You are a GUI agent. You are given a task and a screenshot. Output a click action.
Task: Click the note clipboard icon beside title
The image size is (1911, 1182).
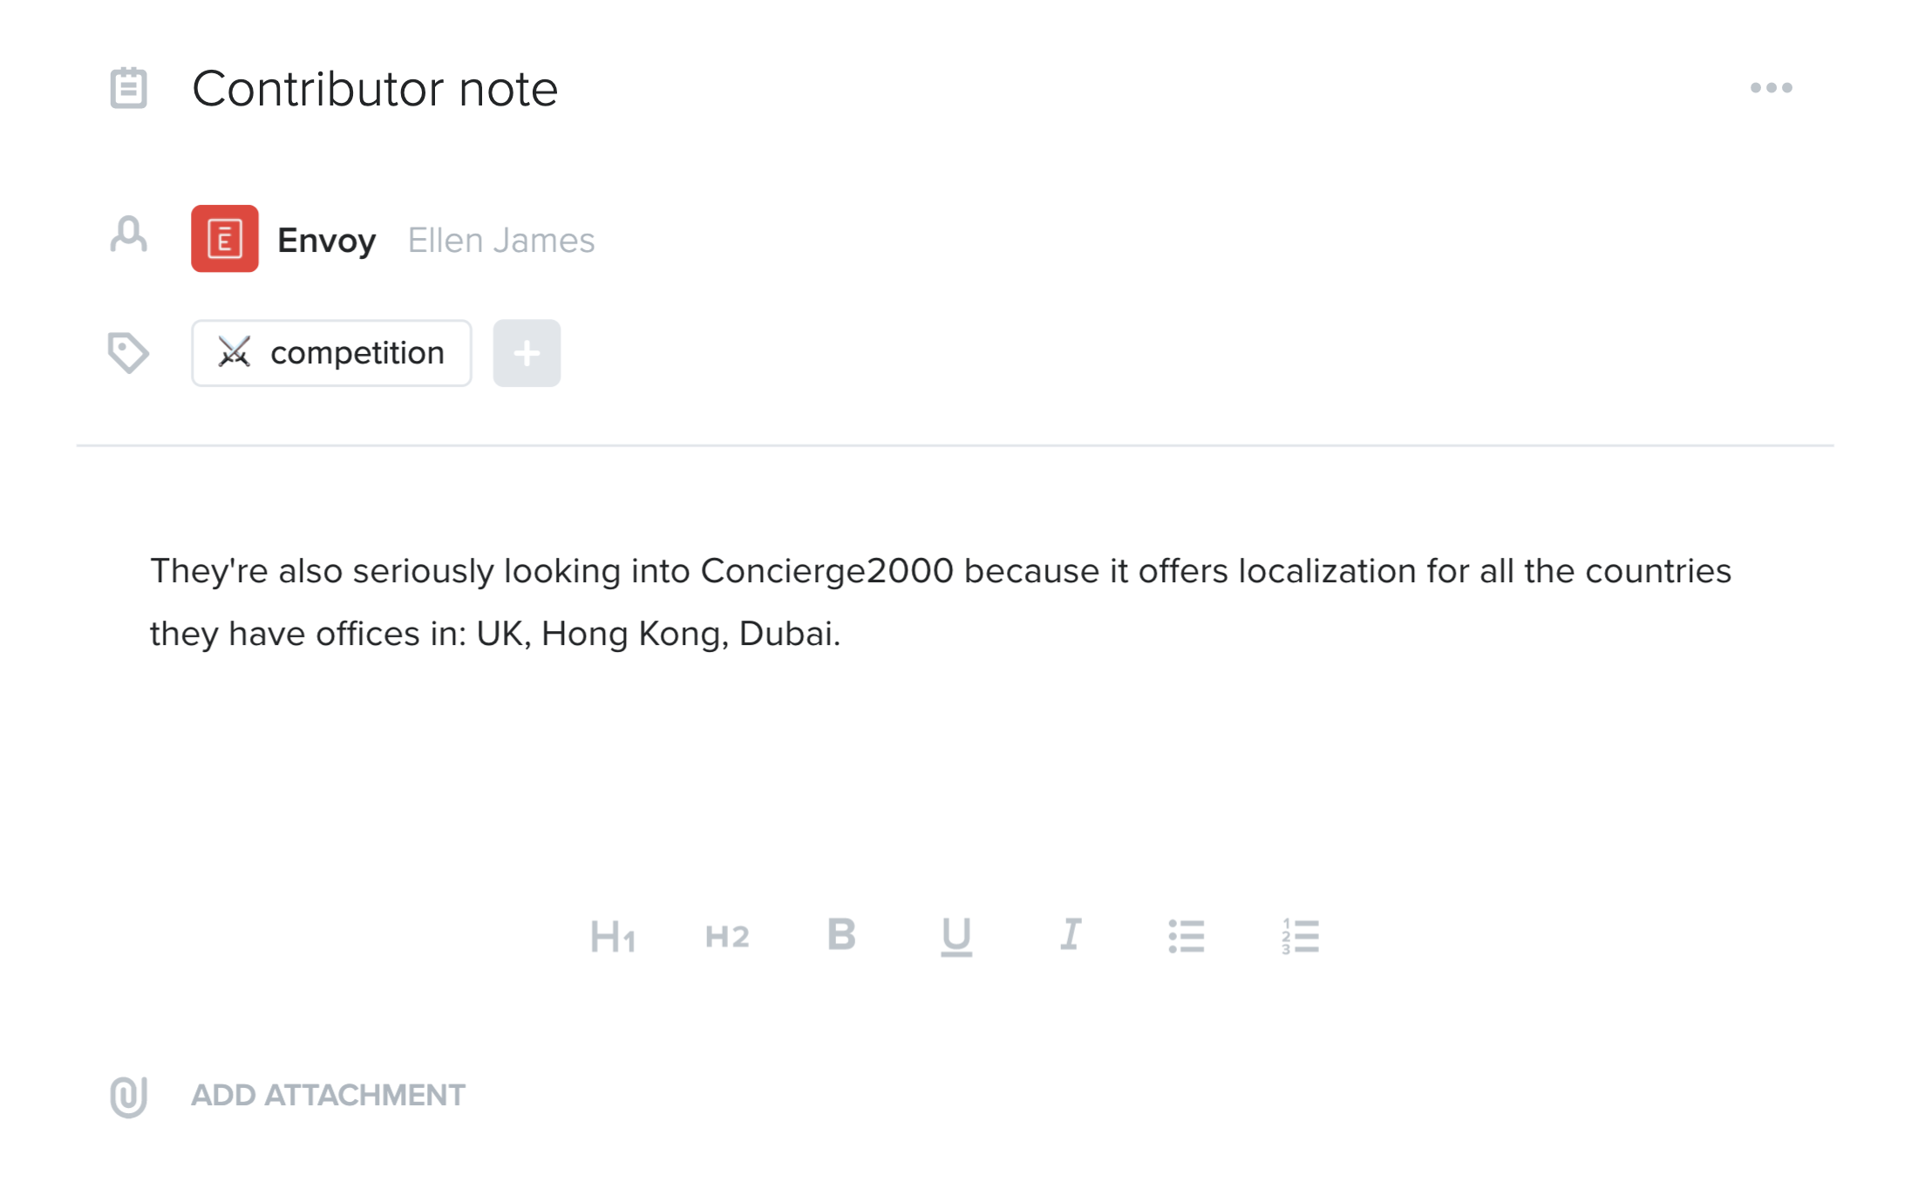click(128, 88)
